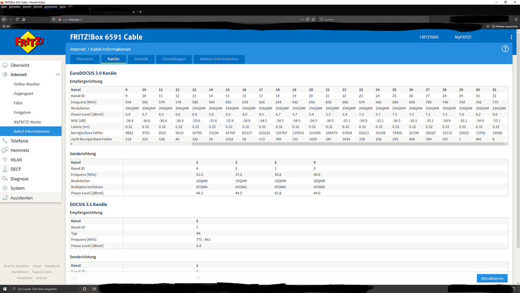The image size is (520, 293).
Task: Open the Inhalt footer link
Action: click(37, 266)
